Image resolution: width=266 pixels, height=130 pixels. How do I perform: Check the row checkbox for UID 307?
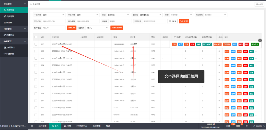point(36,44)
